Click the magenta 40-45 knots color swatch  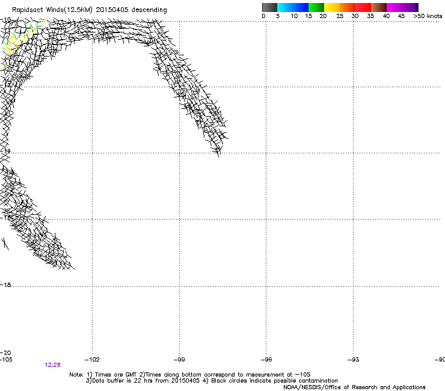coord(394,7)
